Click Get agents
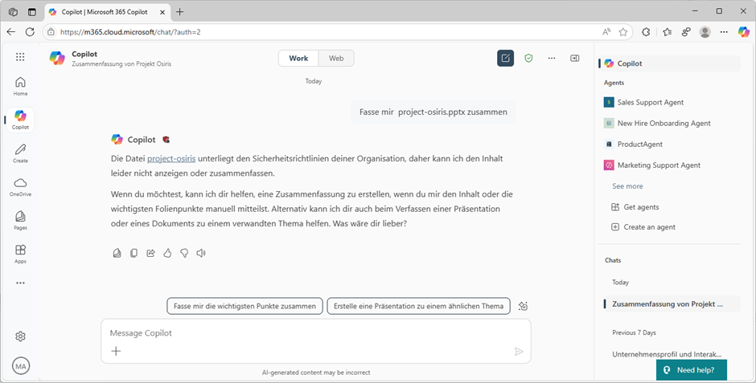The width and height of the screenshot is (756, 383). point(635,207)
